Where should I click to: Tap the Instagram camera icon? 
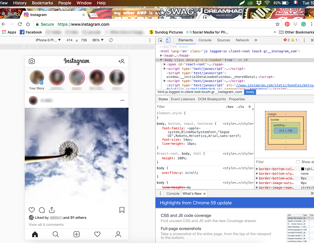(32, 61)
